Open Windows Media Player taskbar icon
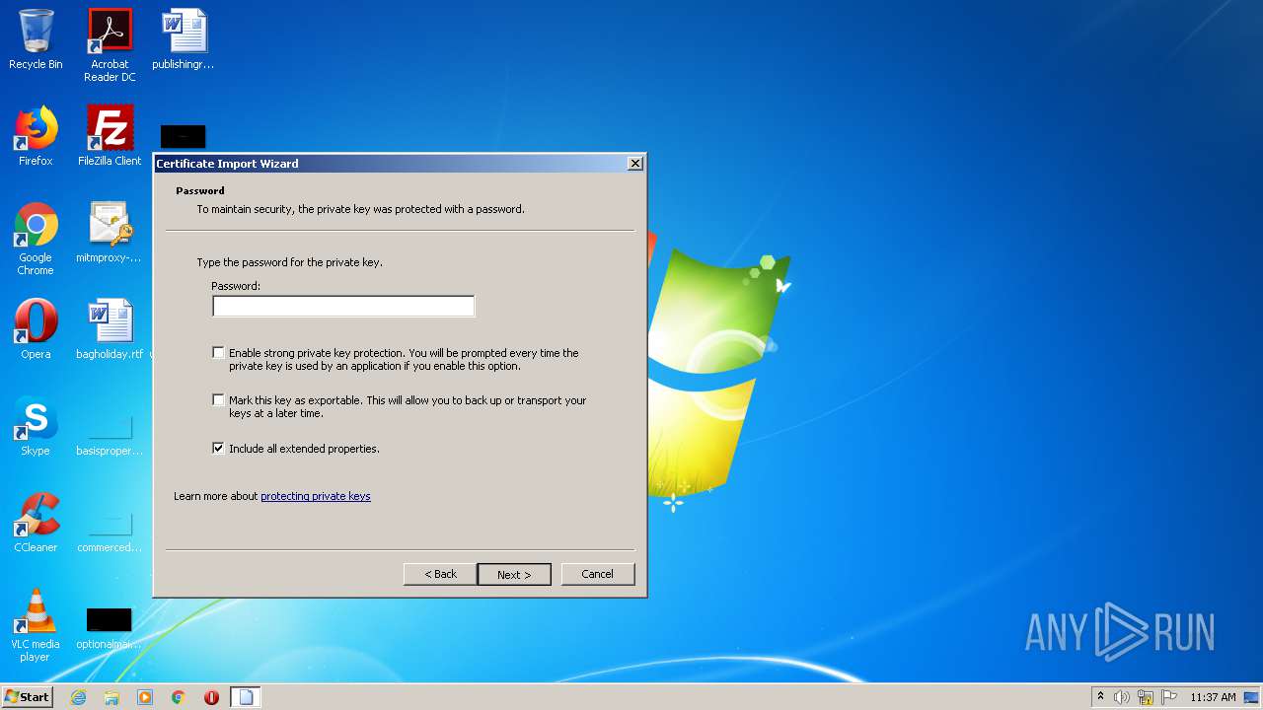The image size is (1263, 710). (145, 697)
